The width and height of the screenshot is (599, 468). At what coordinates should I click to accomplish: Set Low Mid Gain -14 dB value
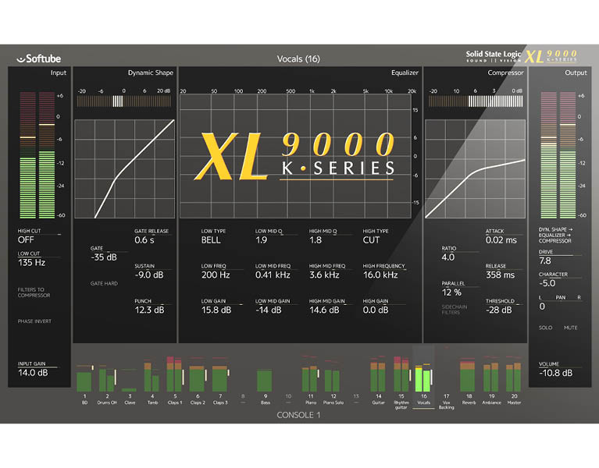coord(268,310)
